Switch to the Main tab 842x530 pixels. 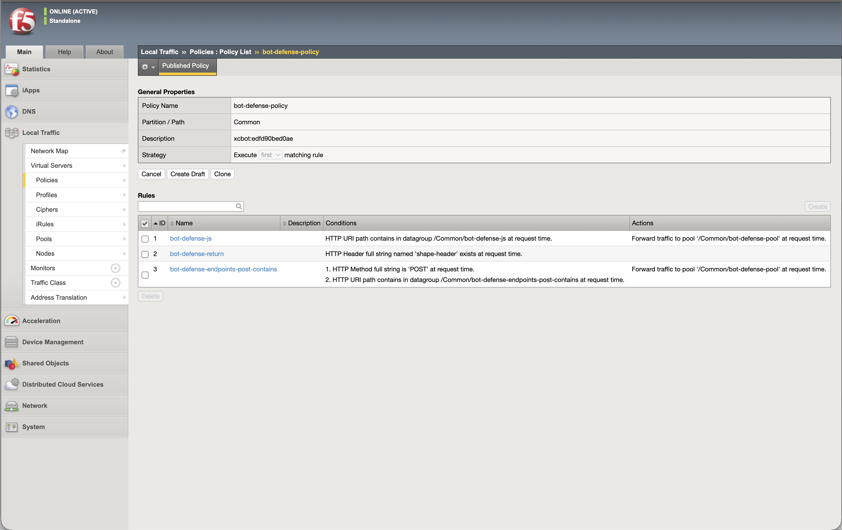pyautogui.click(x=24, y=52)
